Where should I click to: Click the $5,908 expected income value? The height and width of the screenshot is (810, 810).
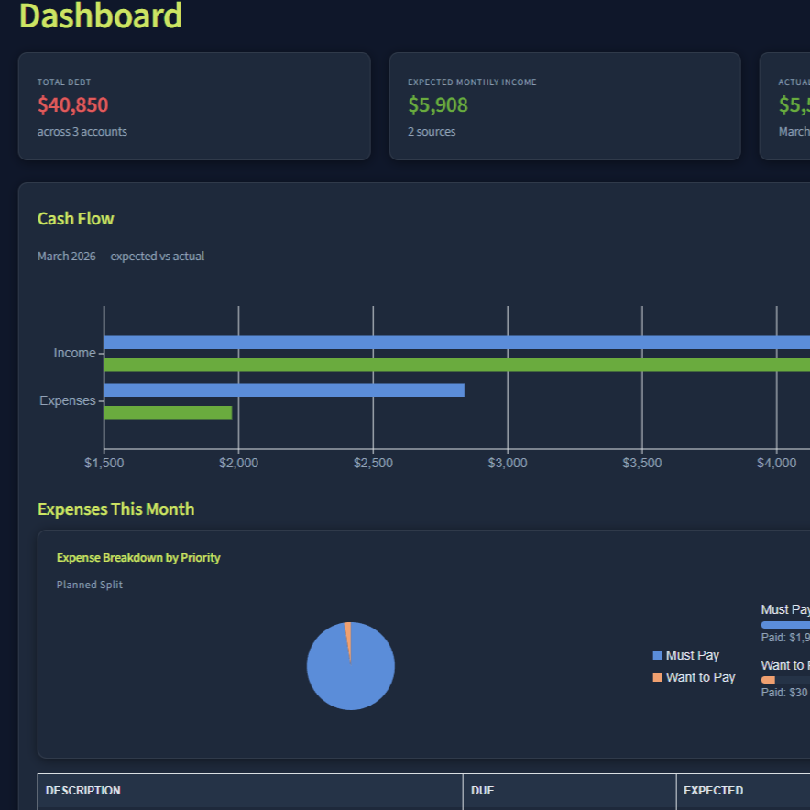coord(438,104)
